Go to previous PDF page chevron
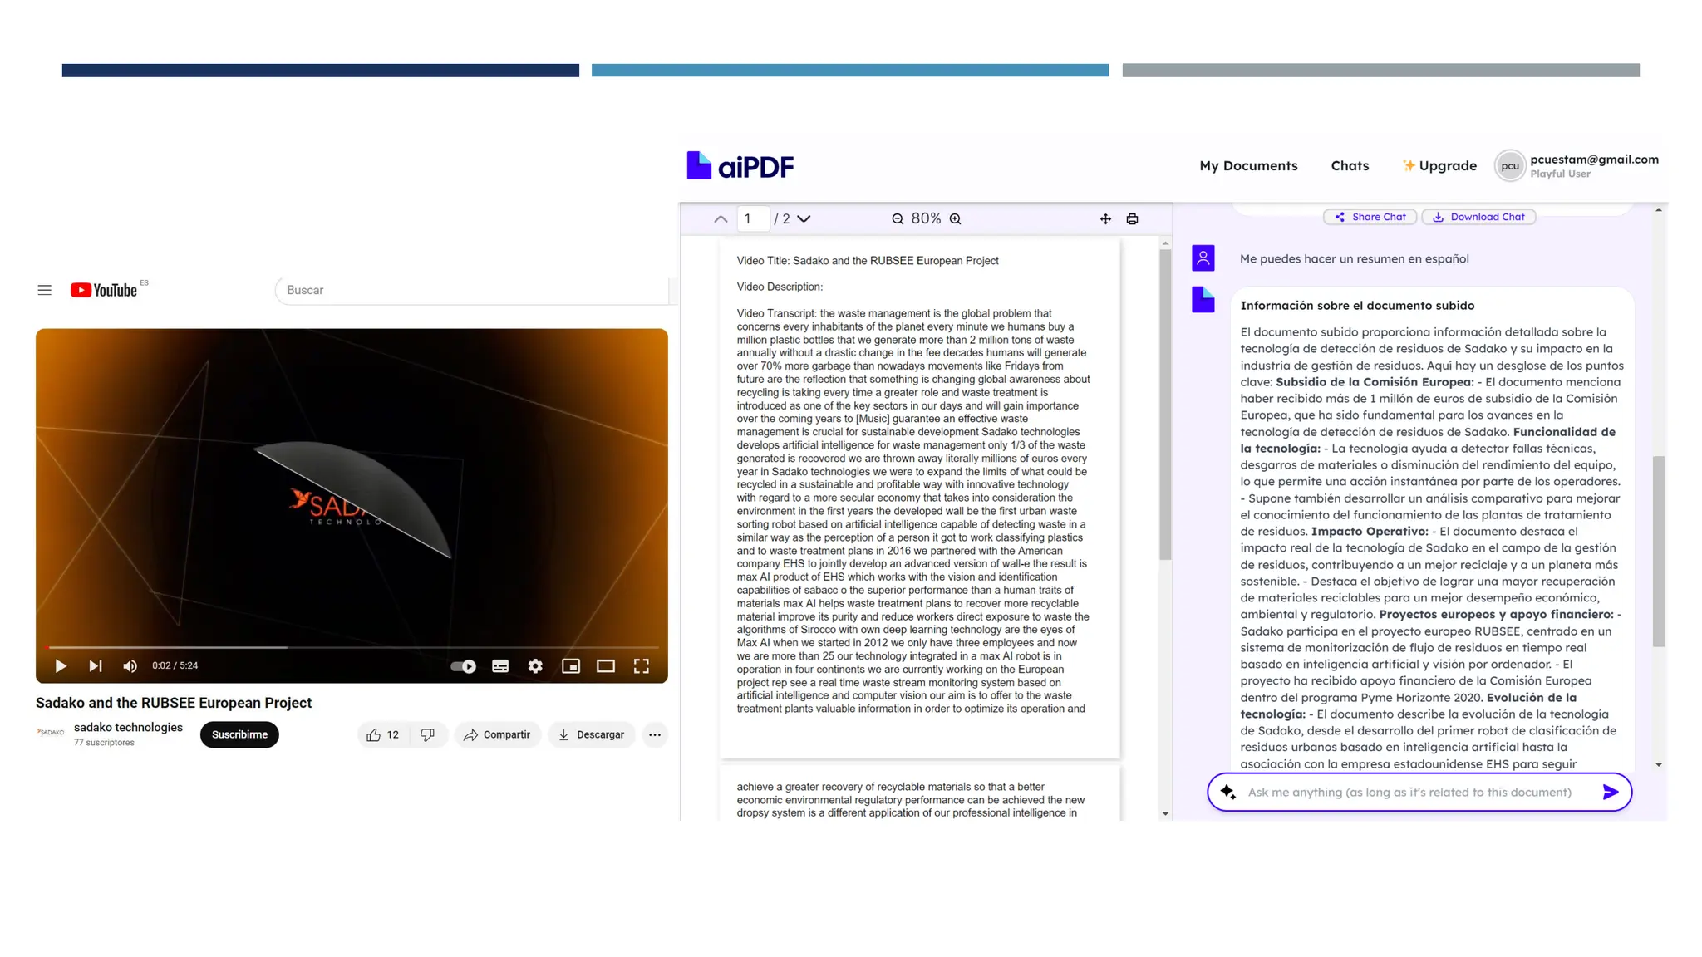The height and width of the screenshot is (957, 1702). pyautogui.click(x=721, y=219)
